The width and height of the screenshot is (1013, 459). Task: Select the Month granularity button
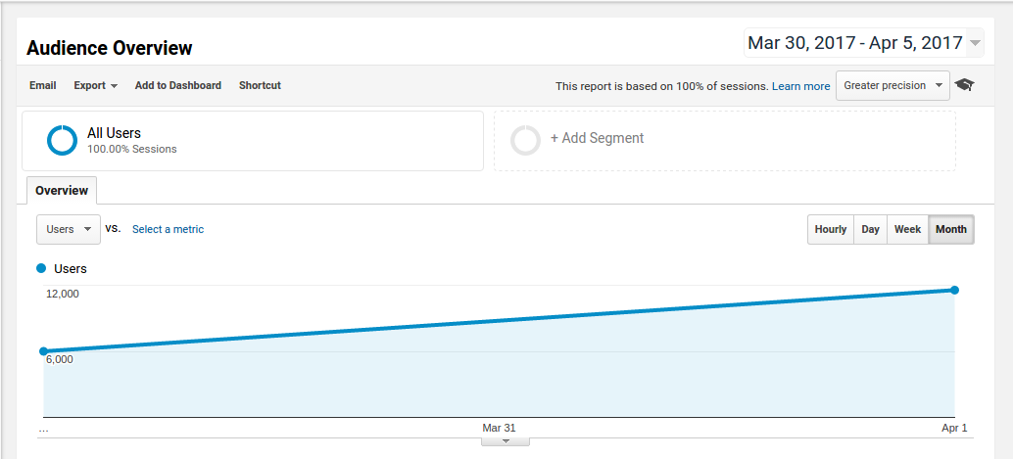tap(951, 229)
